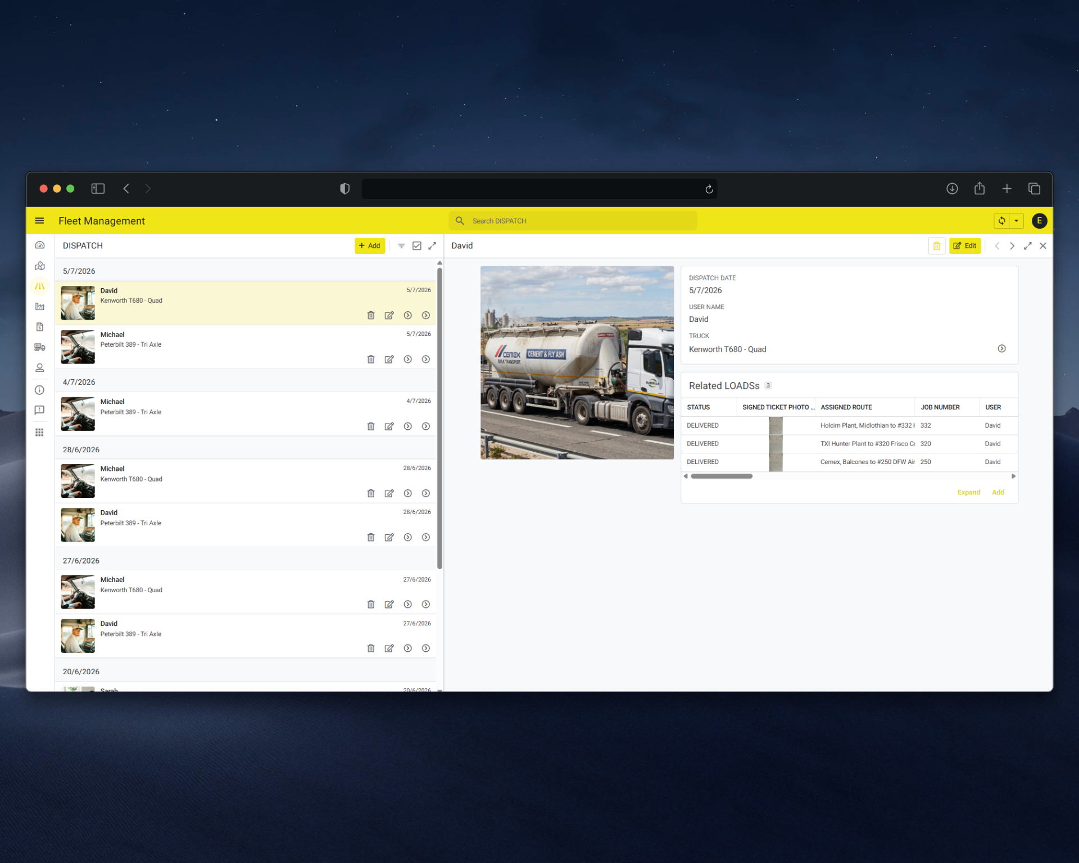This screenshot has width=1079, height=863.
Task: Sort the related loads by JOB NUMBER column
Action: (940, 407)
